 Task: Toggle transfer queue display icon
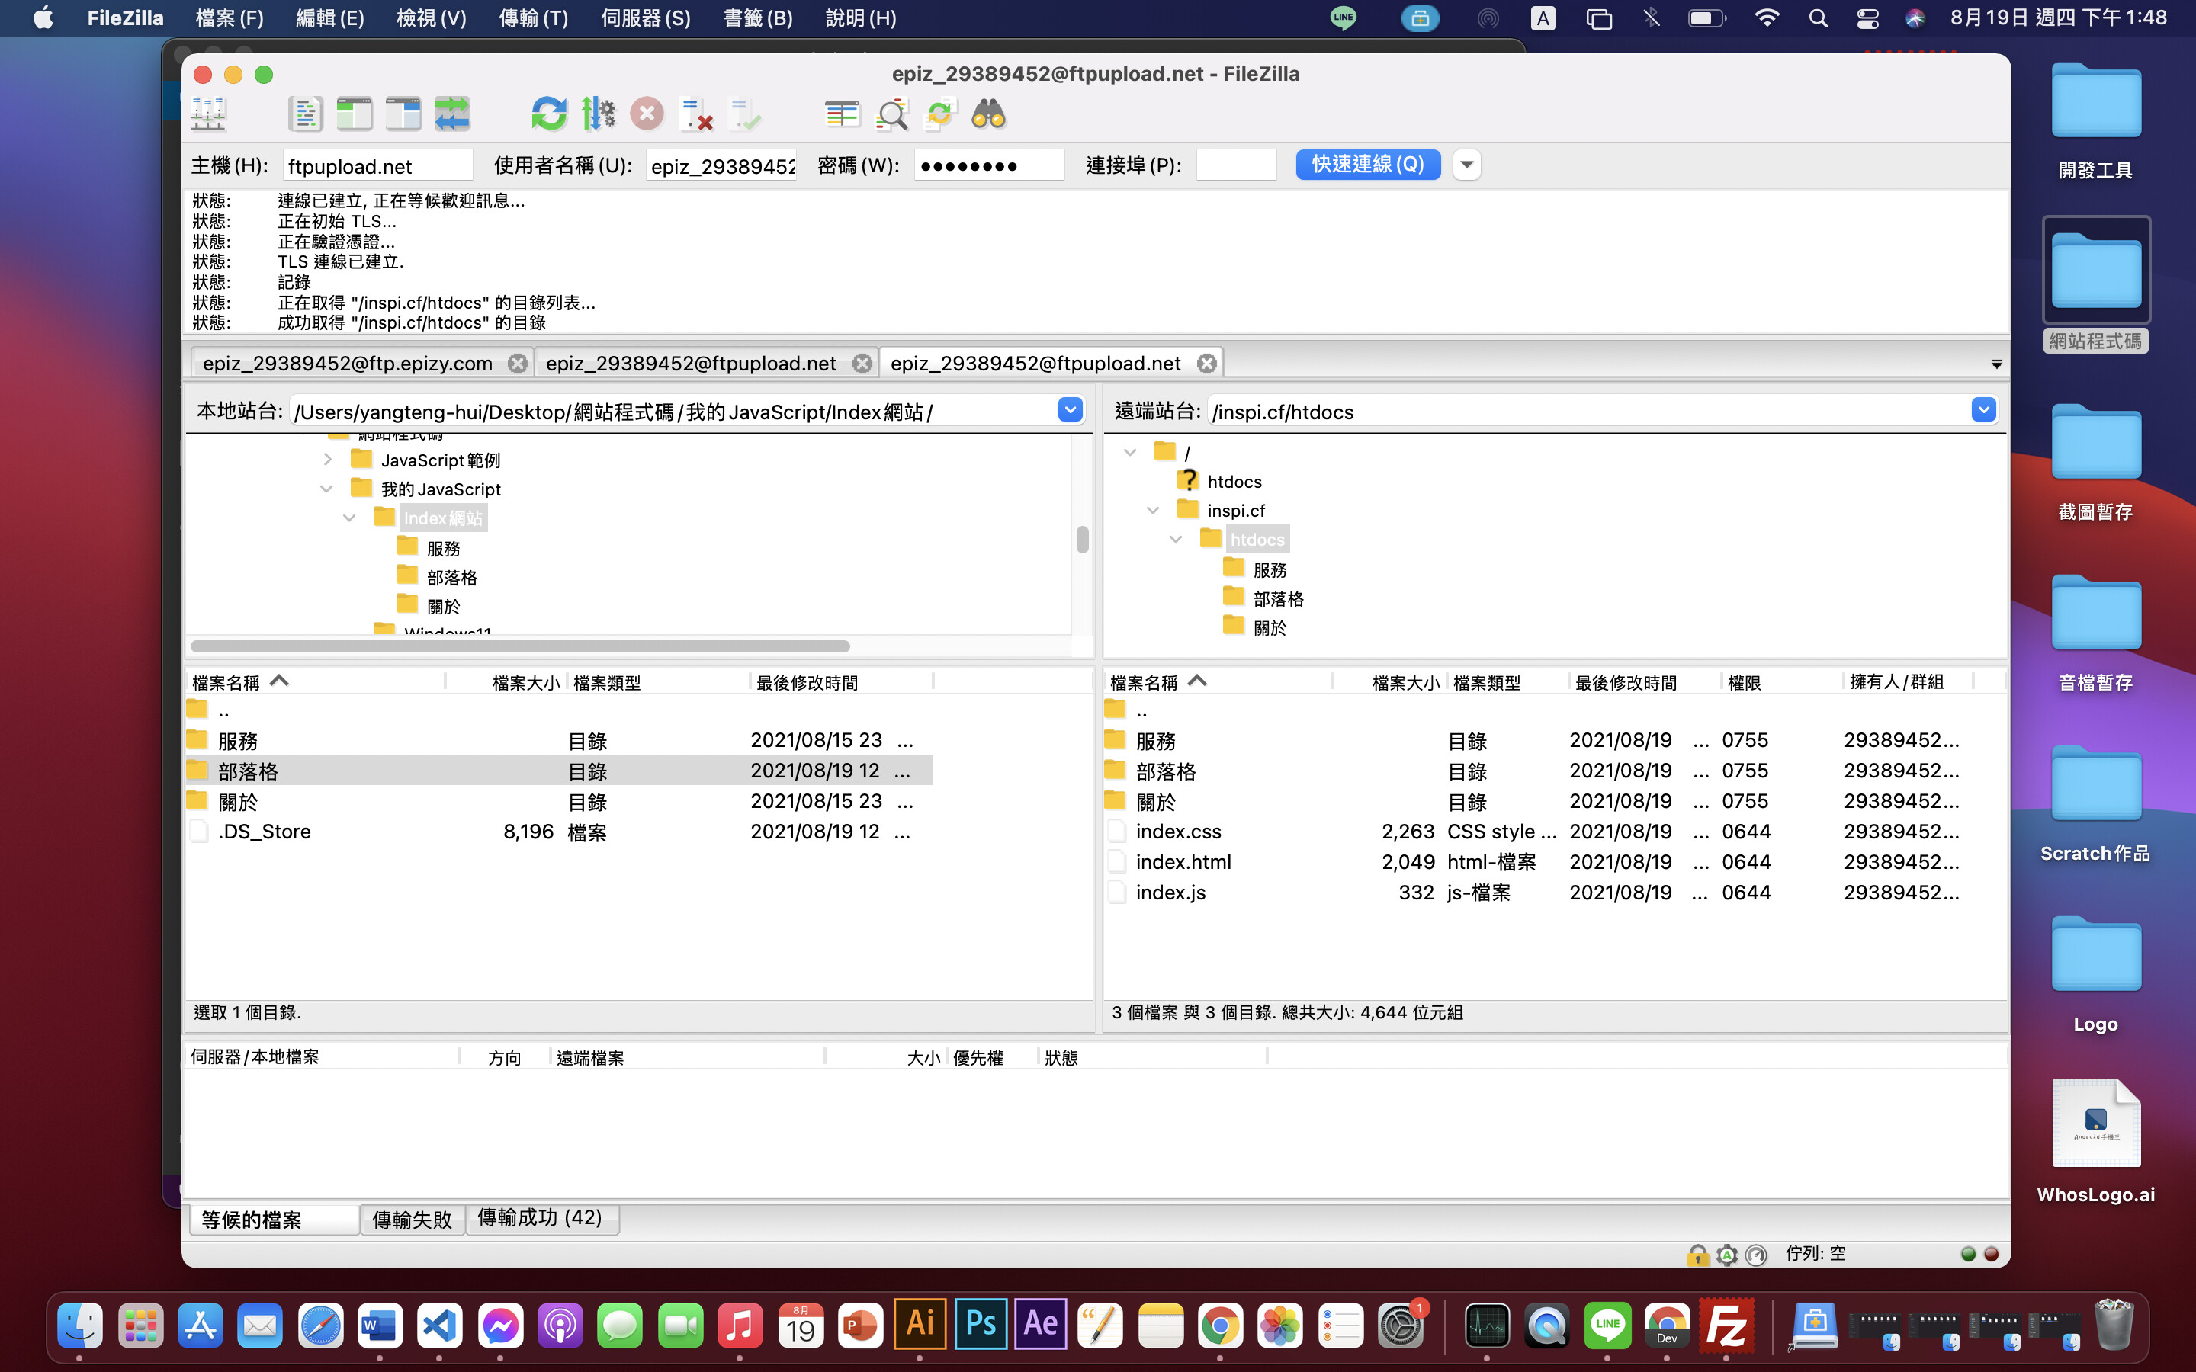452,114
